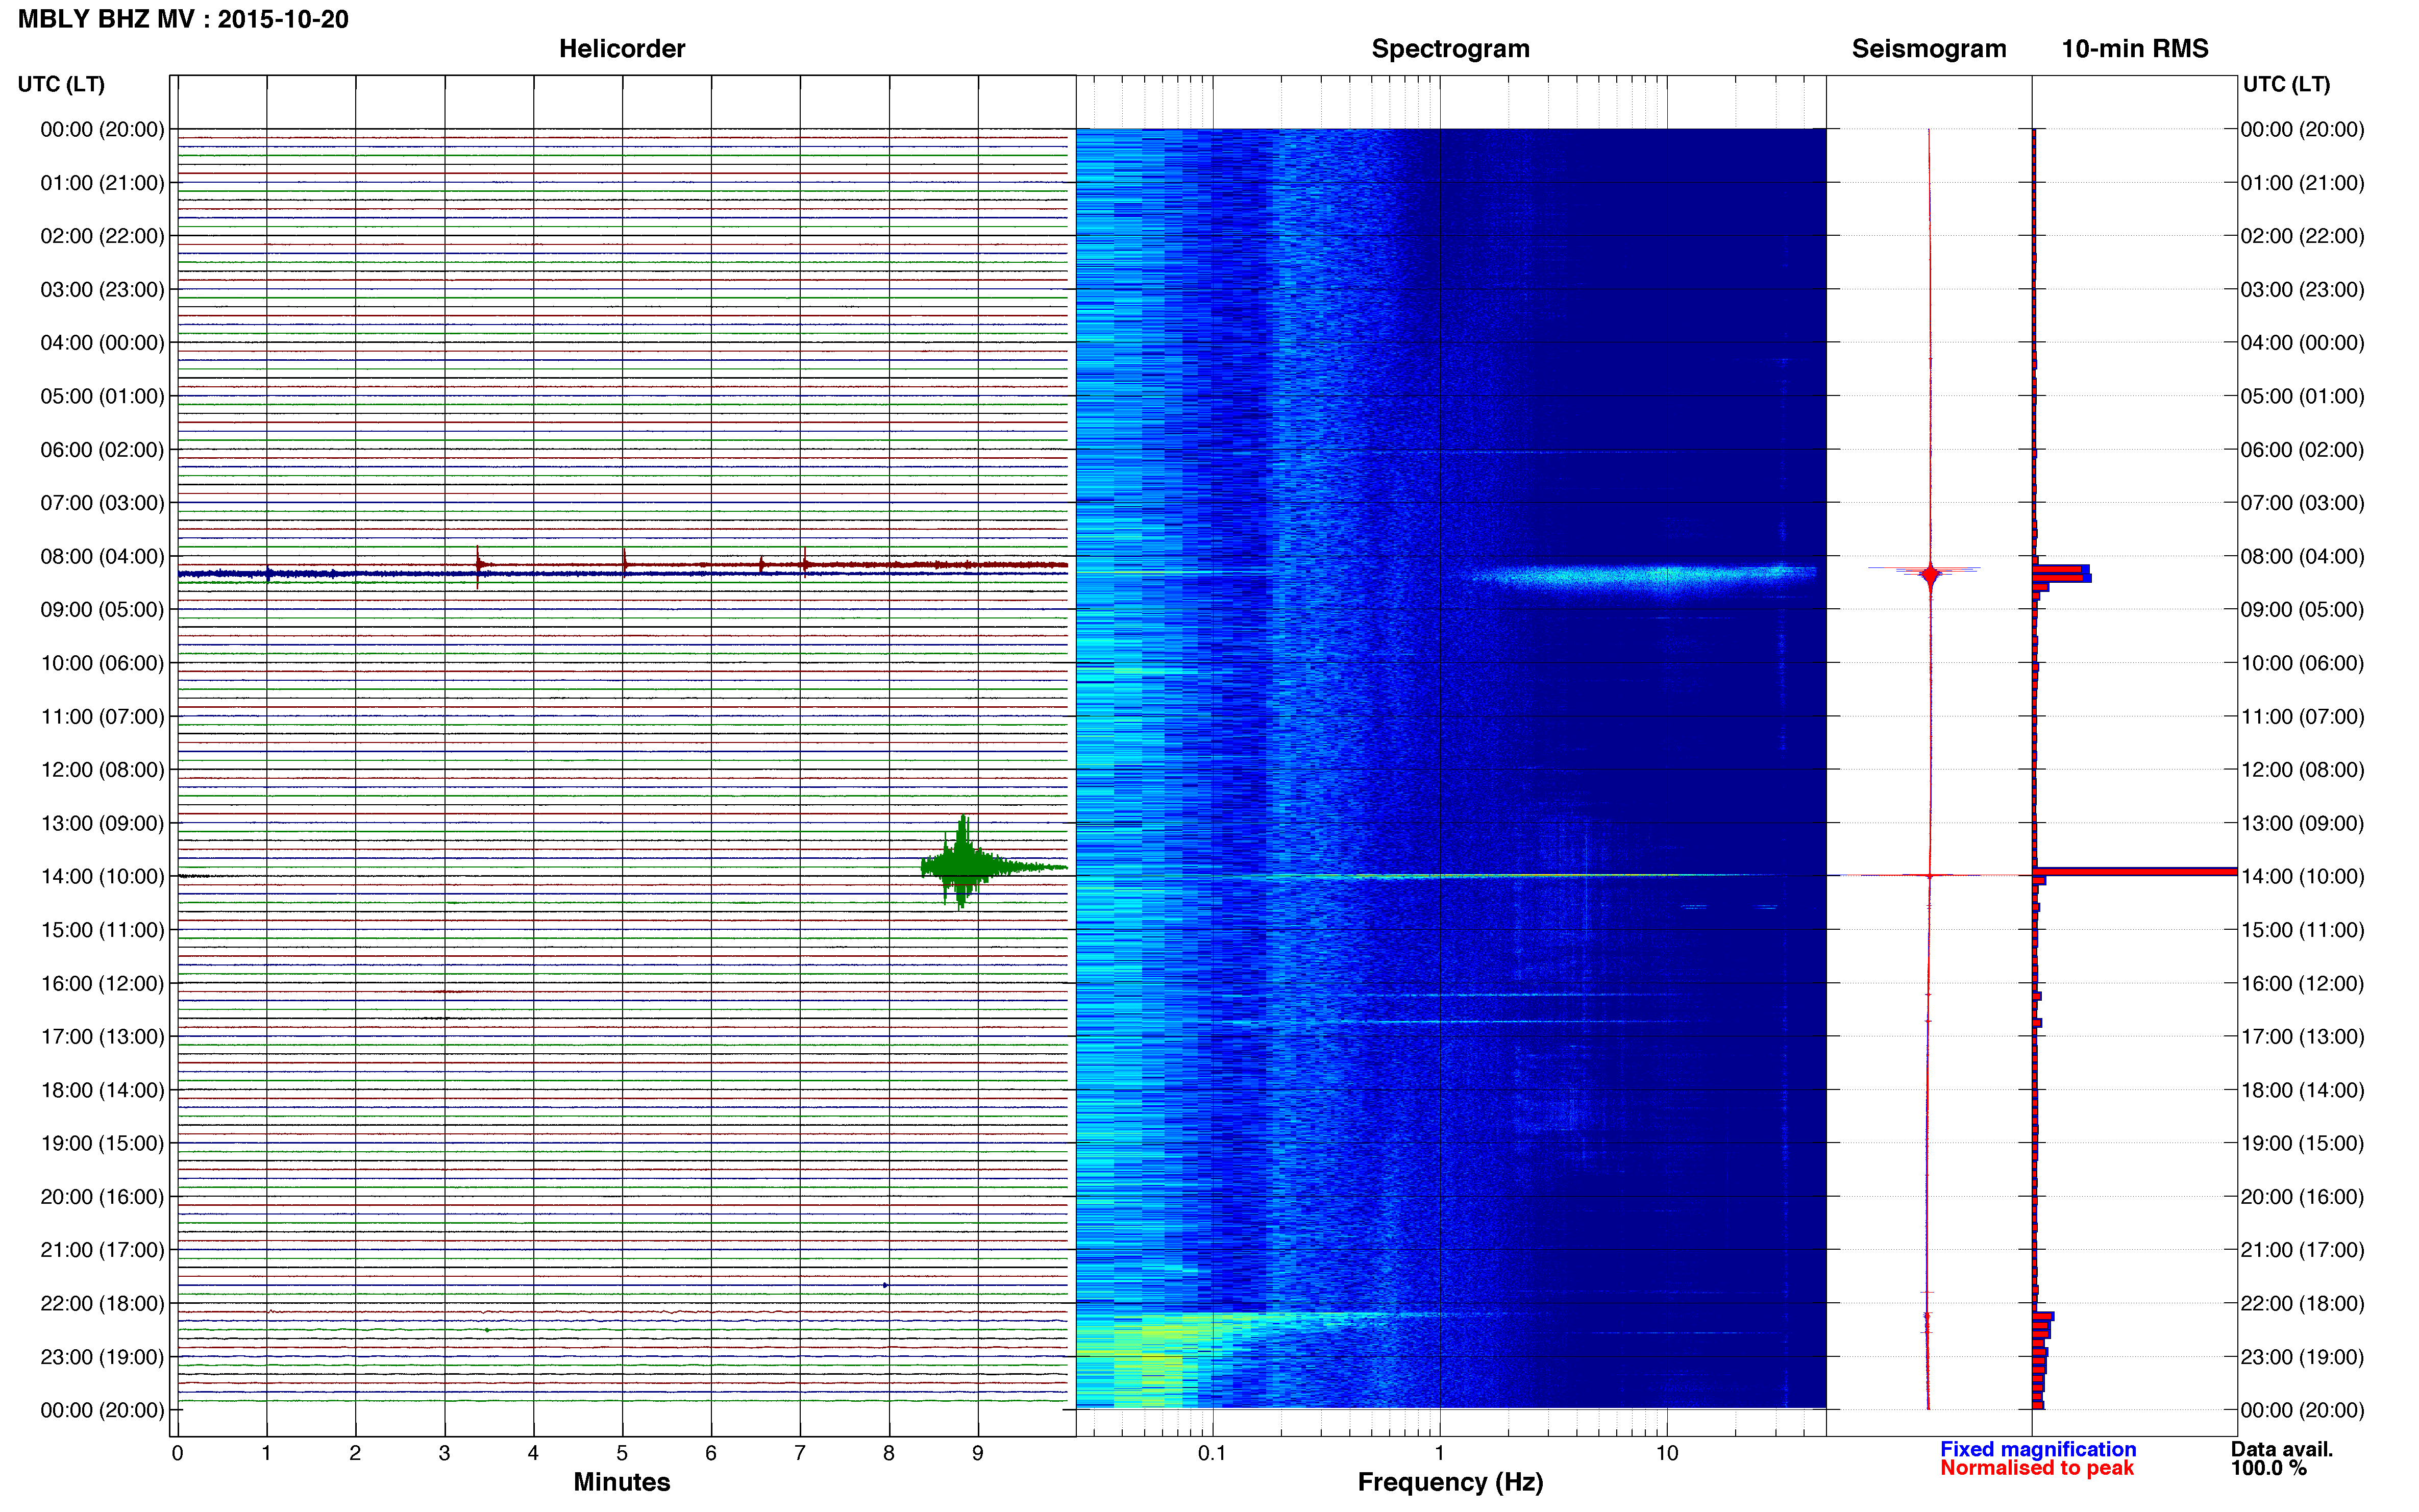This screenshot has width=2419, height=1512.
Task: Click the left 'UTC (LT)' axis label
Action: point(61,84)
